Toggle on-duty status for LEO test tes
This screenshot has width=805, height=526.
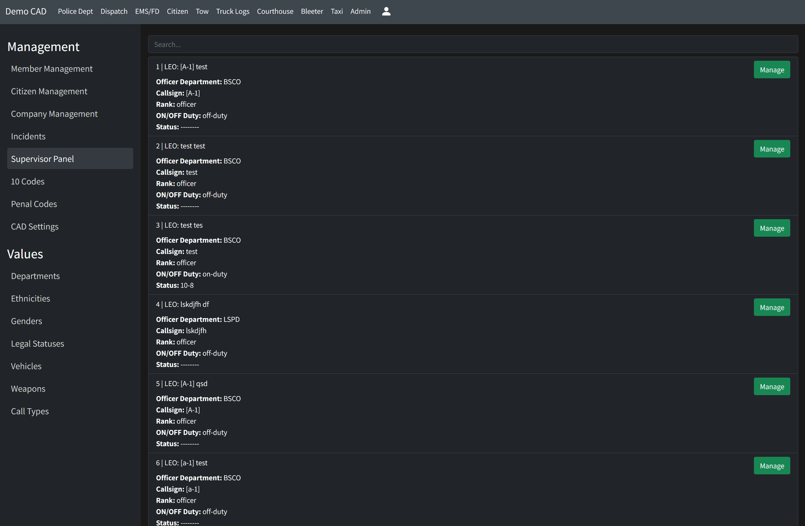(x=772, y=228)
